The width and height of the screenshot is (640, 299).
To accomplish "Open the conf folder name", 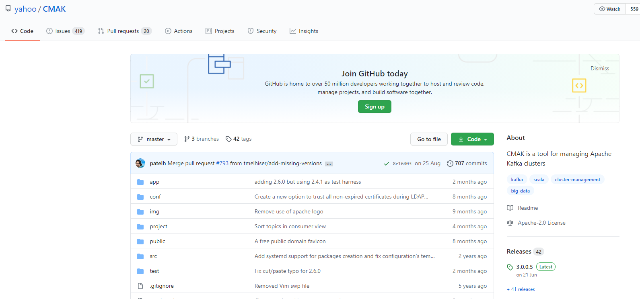I will point(155,197).
